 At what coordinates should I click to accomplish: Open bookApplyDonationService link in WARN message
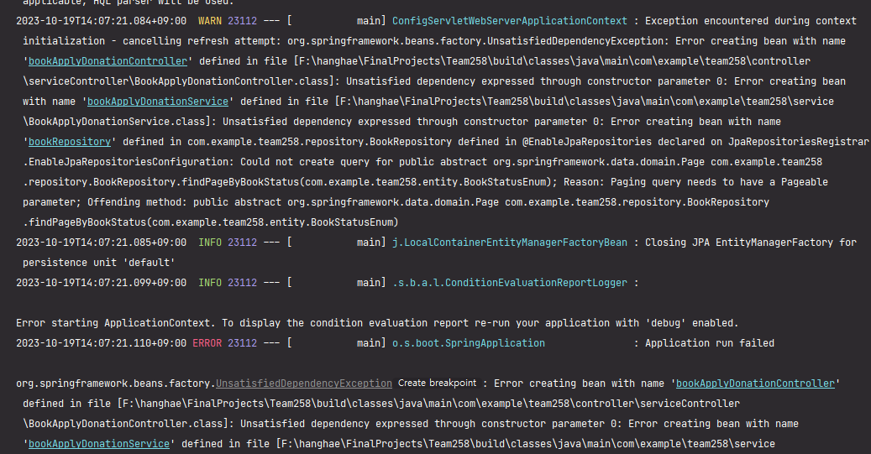click(158, 102)
